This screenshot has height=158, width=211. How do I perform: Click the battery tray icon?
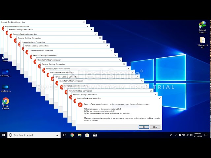(x=184, y=135)
